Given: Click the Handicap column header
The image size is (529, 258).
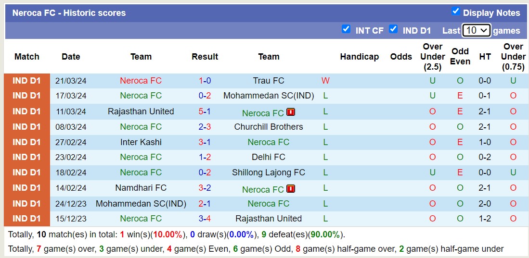Looking at the screenshot, I should click(x=359, y=57).
